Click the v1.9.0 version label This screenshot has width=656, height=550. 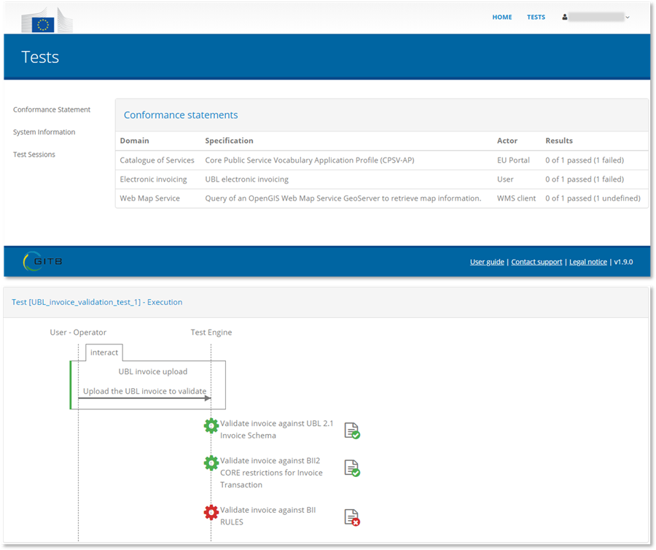click(623, 262)
